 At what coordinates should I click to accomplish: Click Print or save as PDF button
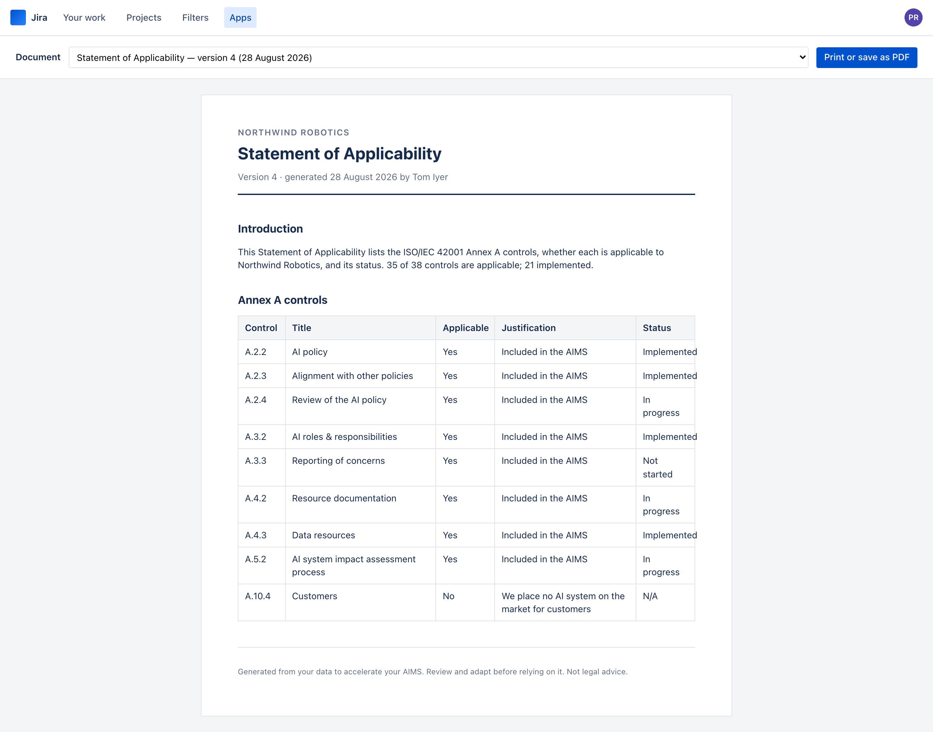pyautogui.click(x=867, y=57)
